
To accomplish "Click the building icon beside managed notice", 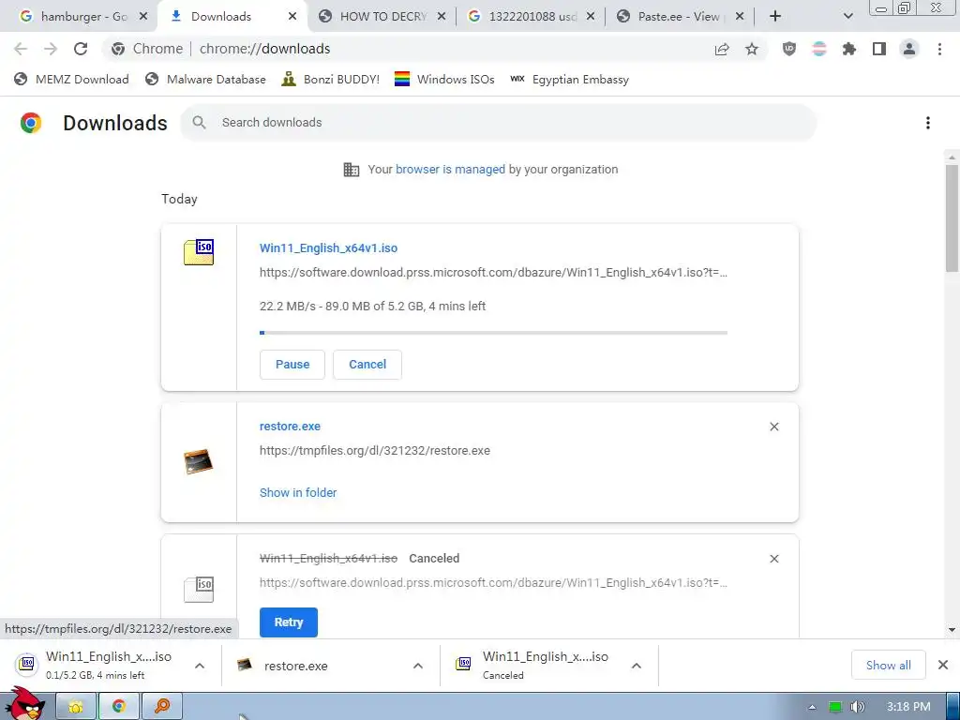I will point(352,170).
